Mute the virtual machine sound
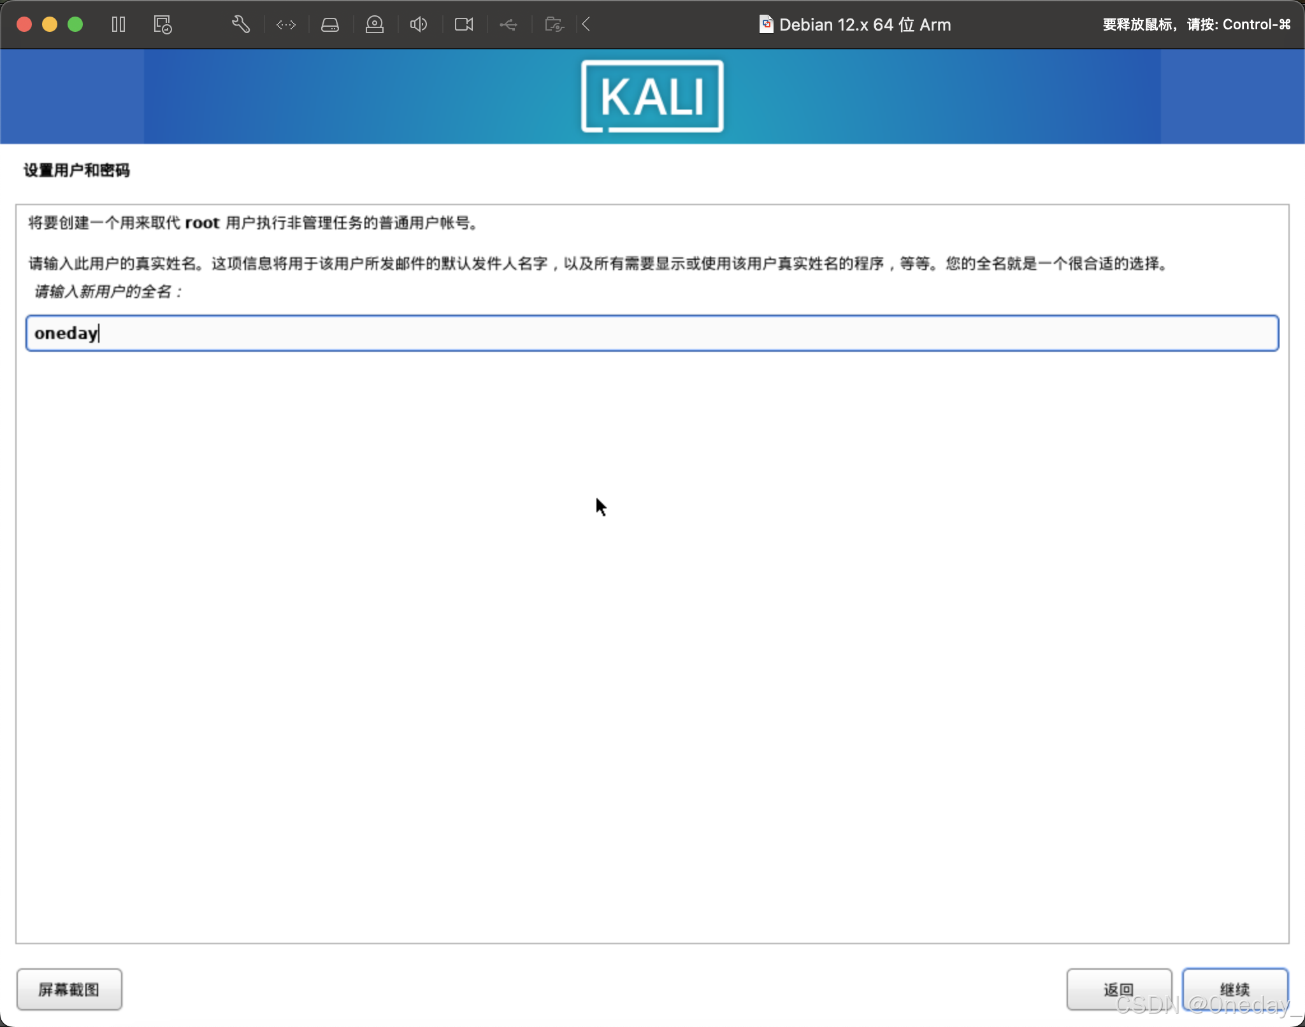 [419, 24]
